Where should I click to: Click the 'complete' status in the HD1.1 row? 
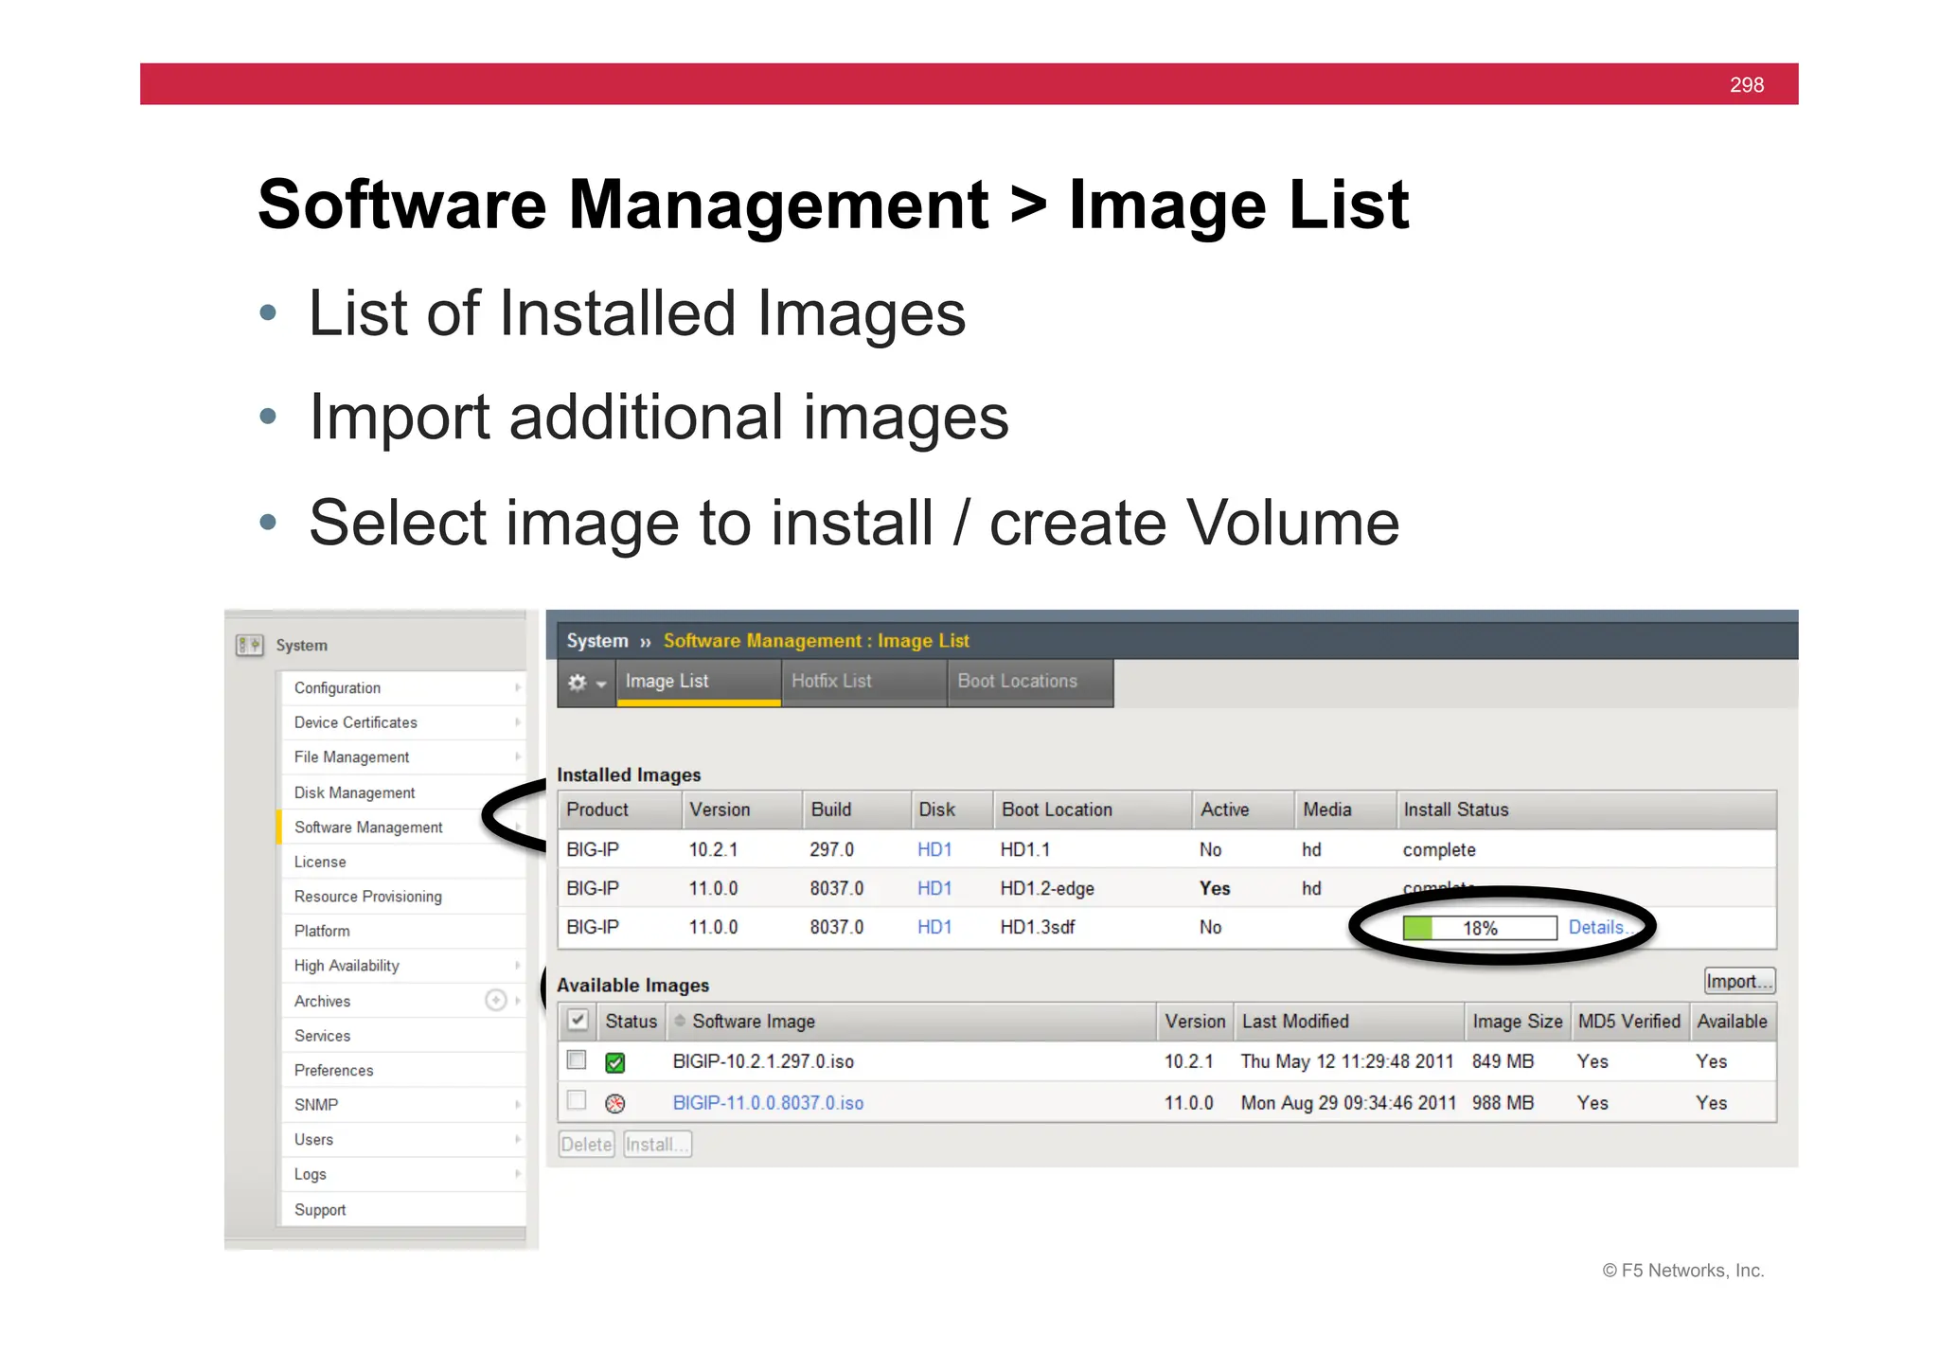click(1439, 850)
